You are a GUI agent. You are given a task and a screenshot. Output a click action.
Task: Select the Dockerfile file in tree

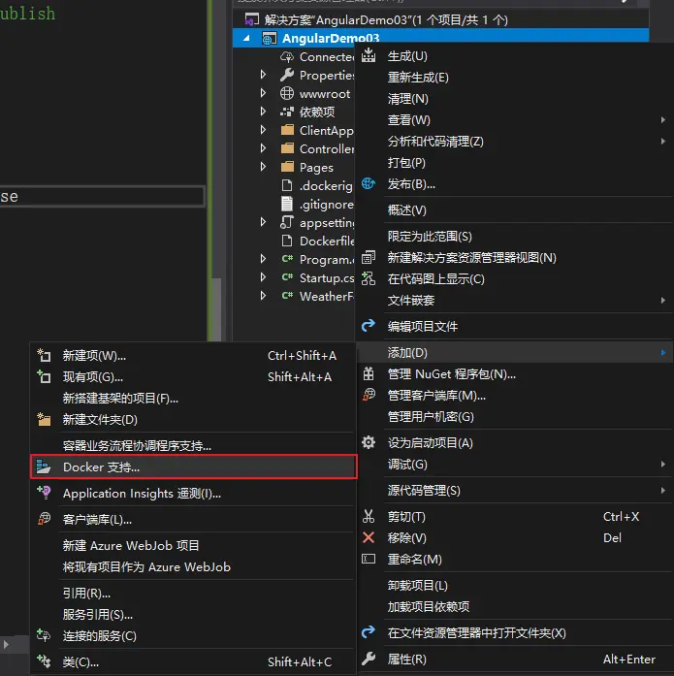point(327,241)
